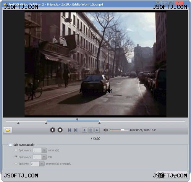This screenshot has height=182, width=191.
Task: Minimize the Video Splitter window
Action: tap(165, 3)
